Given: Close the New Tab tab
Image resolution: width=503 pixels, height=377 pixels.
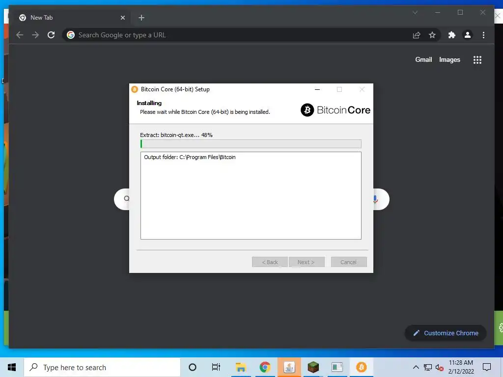Looking at the screenshot, I should pos(122,18).
